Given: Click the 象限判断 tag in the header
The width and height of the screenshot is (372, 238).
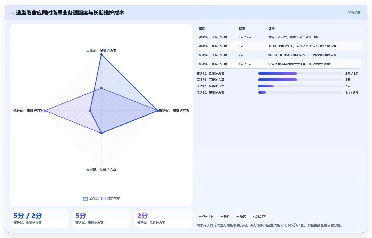Looking at the screenshot, I should pos(354,12).
